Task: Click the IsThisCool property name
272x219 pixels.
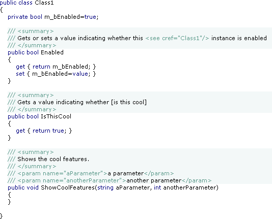Action: (56, 116)
